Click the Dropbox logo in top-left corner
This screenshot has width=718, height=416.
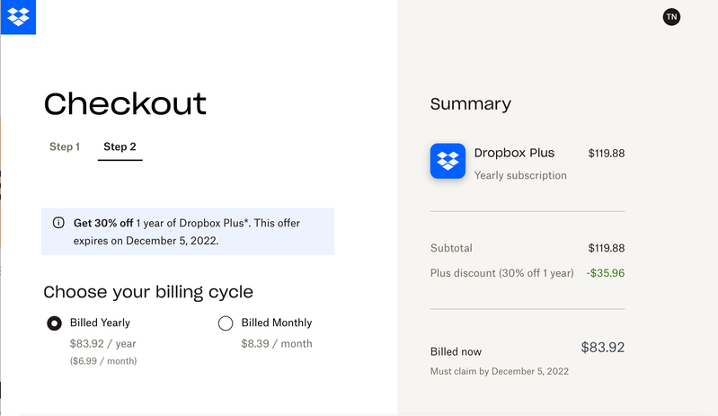click(x=18, y=17)
